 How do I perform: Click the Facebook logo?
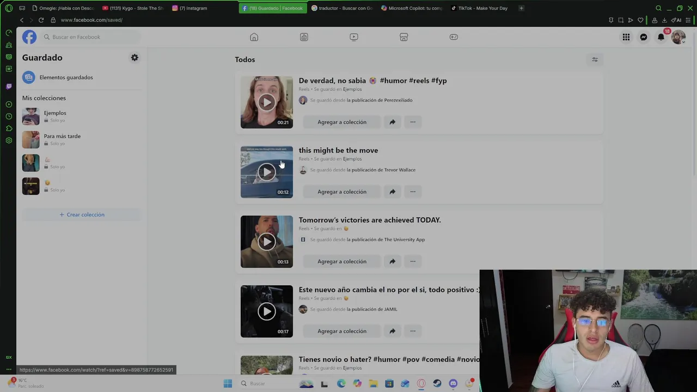pyautogui.click(x=29, y=37)
